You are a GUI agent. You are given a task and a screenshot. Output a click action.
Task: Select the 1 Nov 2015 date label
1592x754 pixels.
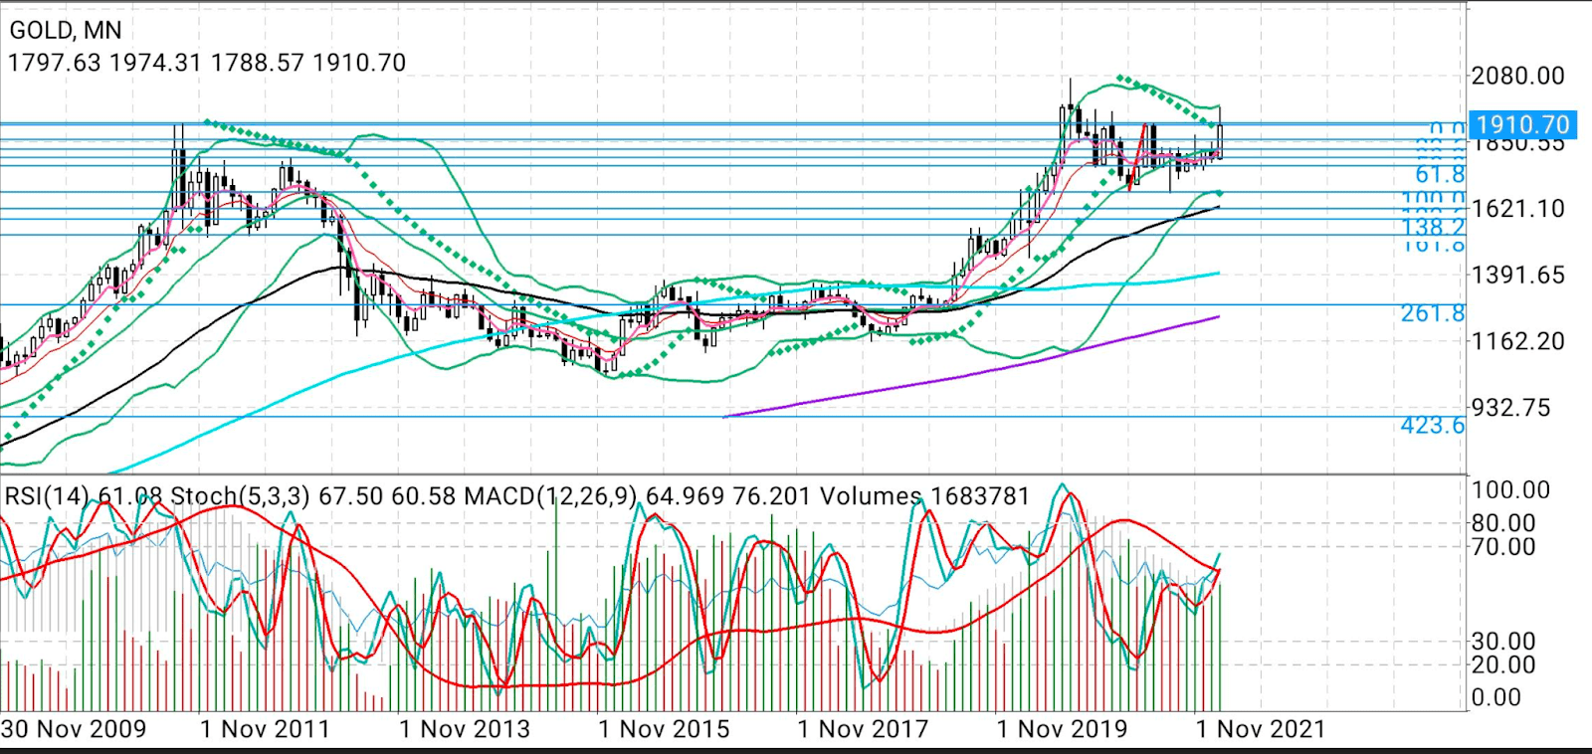coord(664,729)
